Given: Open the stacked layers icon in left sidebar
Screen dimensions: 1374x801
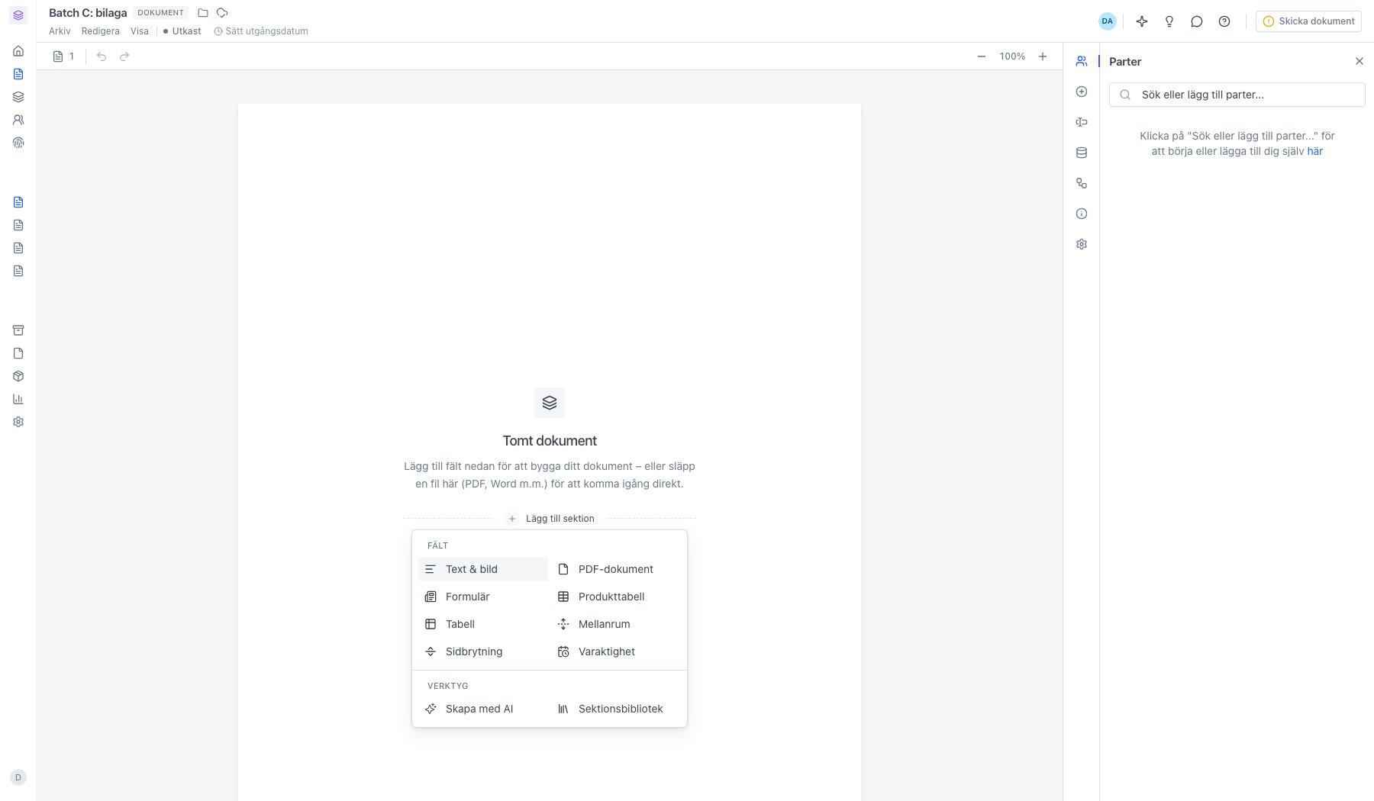Looking at the screenshot, I should pos(18,97).
